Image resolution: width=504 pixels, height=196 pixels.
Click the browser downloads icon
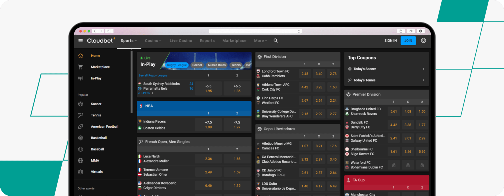tap(421, 31)
